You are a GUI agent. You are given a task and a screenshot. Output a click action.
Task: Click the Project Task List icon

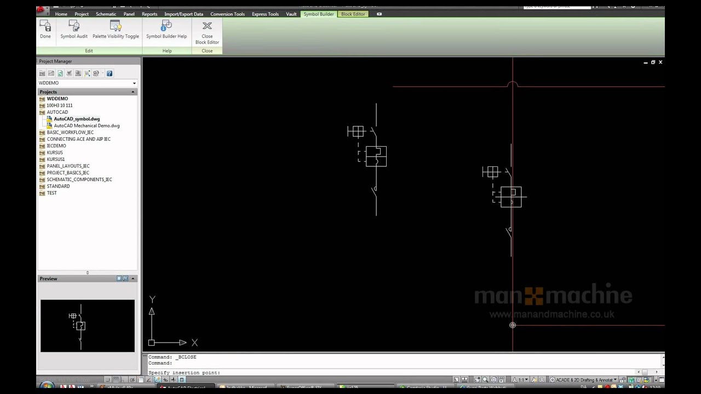click(x=69, y=73)
